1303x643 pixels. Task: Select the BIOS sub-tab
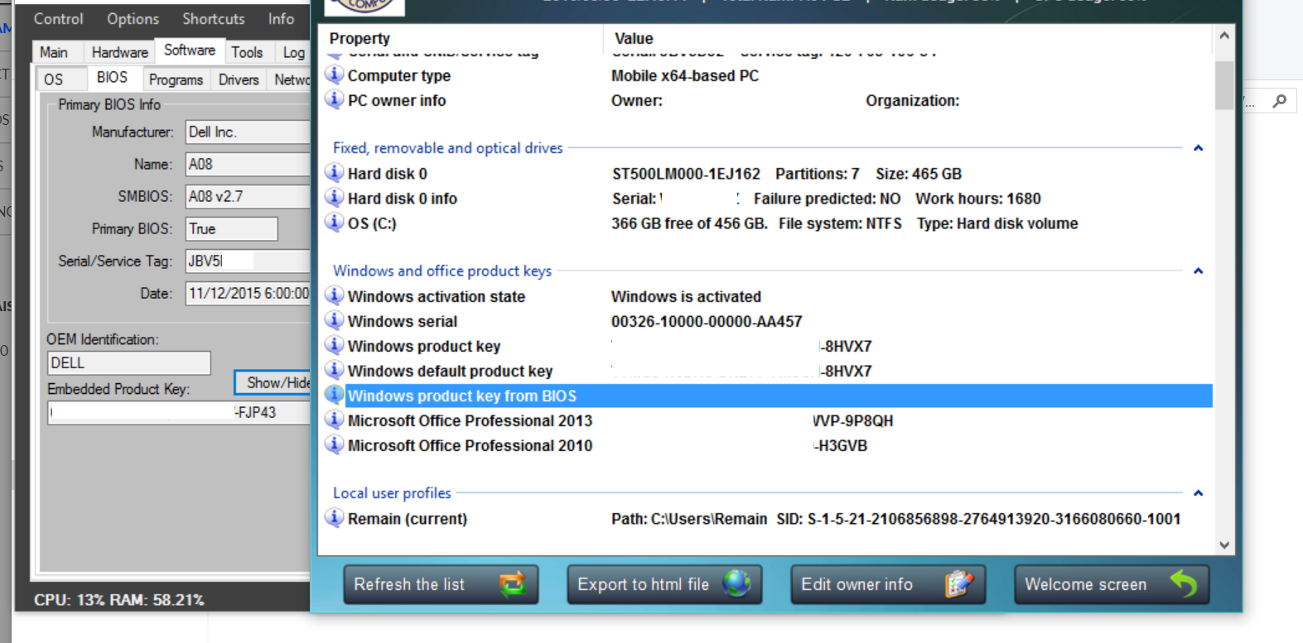pos(112,77)
